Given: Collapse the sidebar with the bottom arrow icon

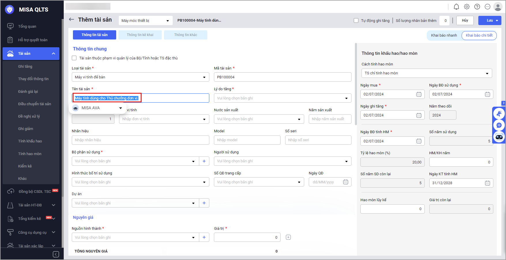Looking at the screenshot, I should point(56,254).
